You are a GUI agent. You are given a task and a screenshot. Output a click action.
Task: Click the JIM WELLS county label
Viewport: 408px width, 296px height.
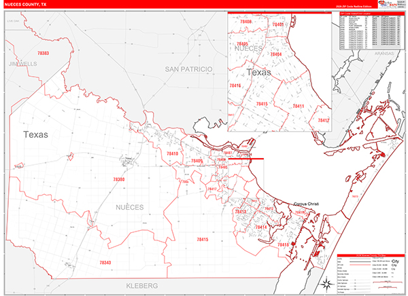23,64
